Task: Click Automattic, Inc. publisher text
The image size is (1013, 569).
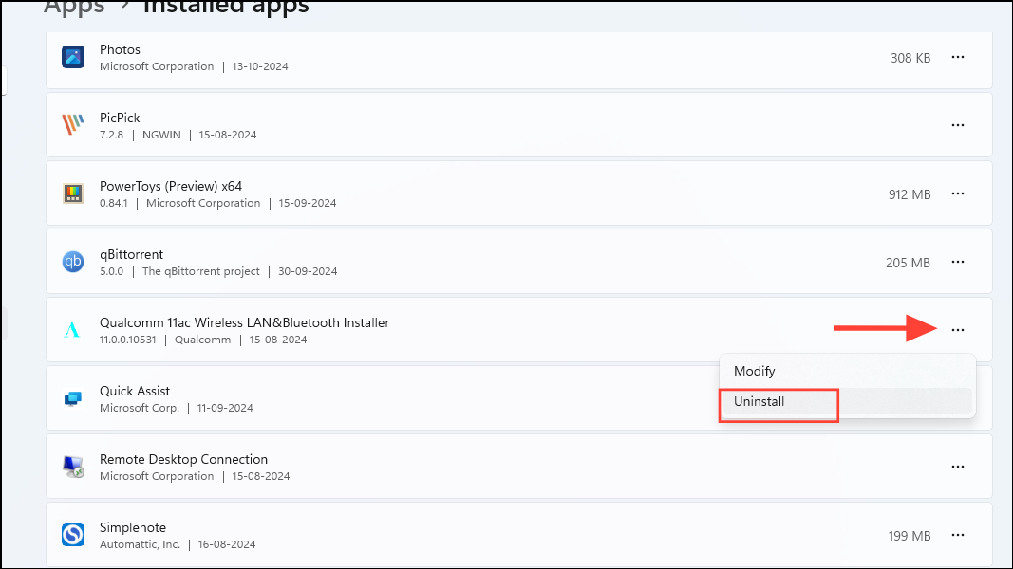Action: pyautogui.click(x=140, y=544)
